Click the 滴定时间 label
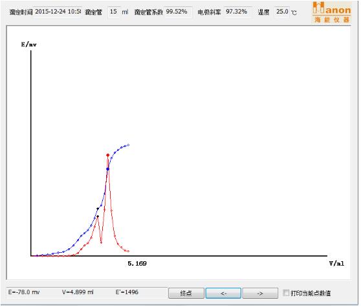 coord(21,12)
